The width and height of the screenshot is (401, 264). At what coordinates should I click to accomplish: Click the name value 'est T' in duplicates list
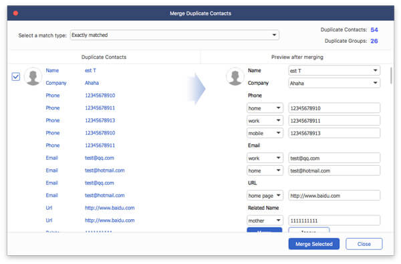90,70
